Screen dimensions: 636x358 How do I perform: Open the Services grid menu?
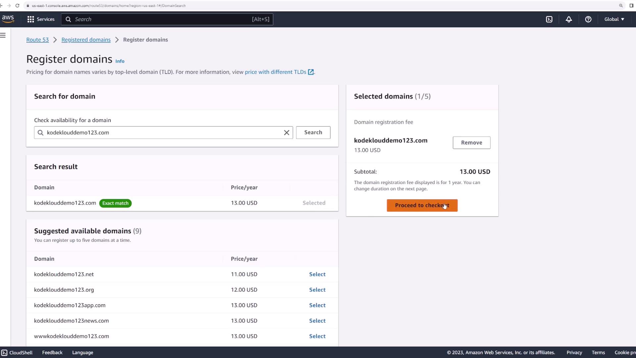41,19
